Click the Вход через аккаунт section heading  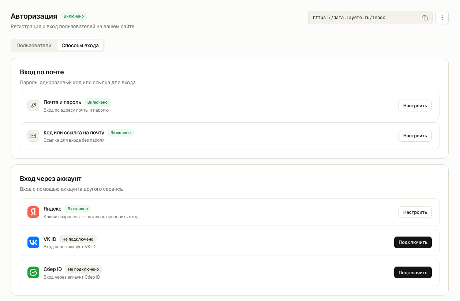[x=51, y=179]
